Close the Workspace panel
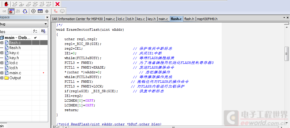The image size is (290, 128). (47, 17)
